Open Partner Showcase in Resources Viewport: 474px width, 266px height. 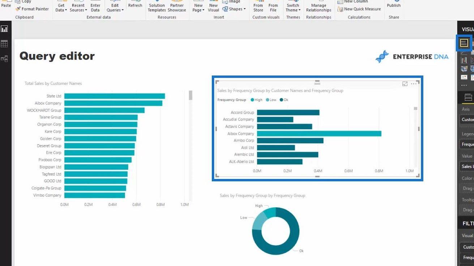coord(177,5)
